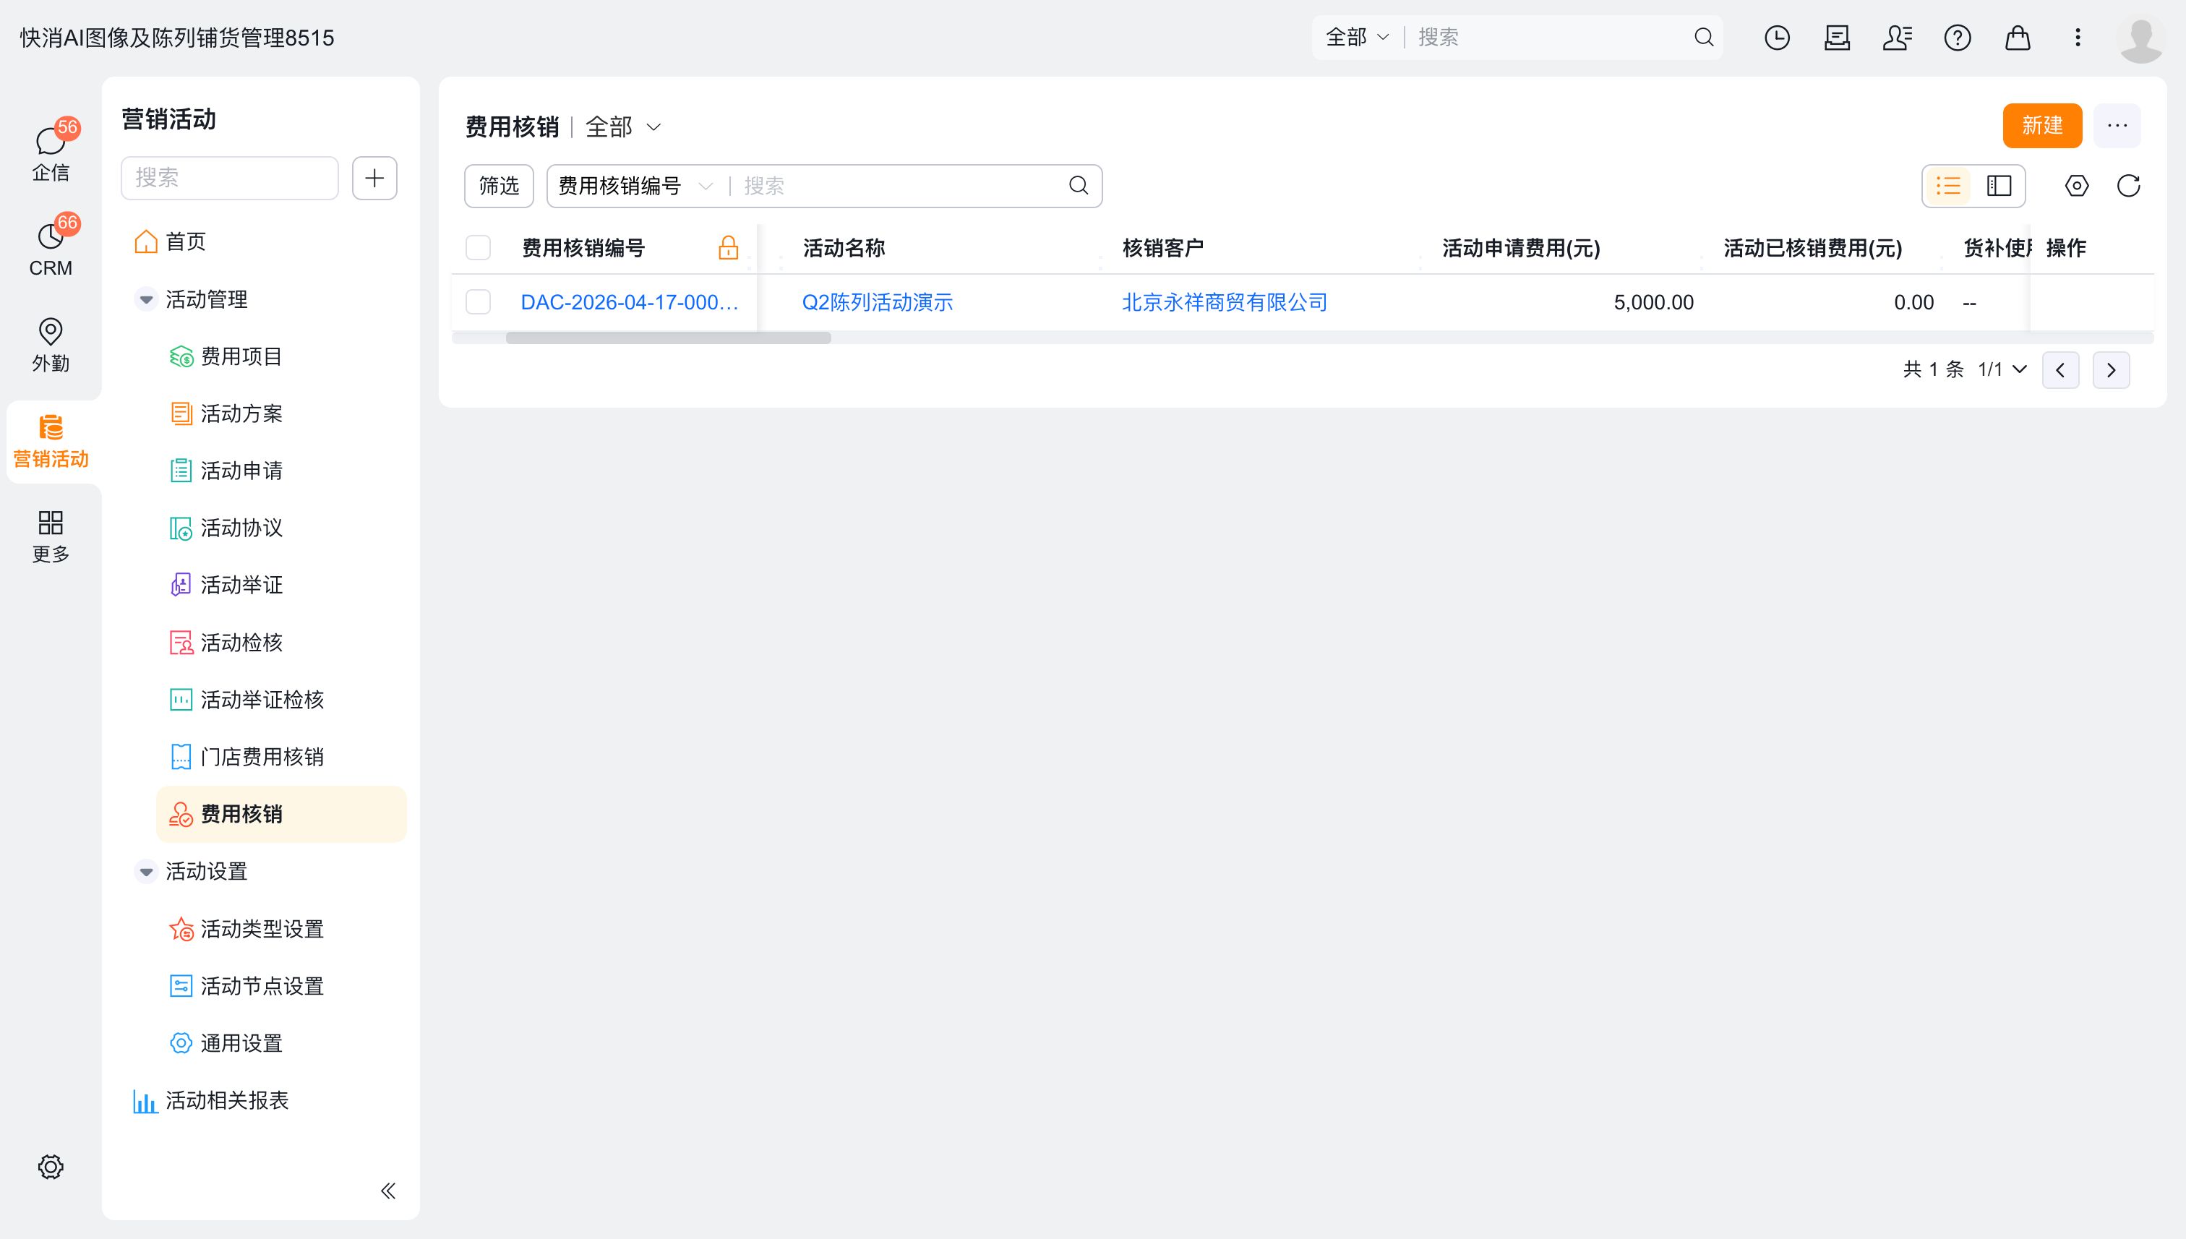Select the 营销活动 sidebar icon
2186x1239 pixels.
pos(51,442)
